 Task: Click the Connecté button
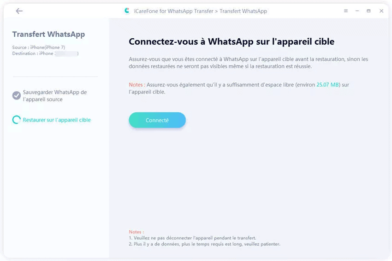[x=157, y=120]
